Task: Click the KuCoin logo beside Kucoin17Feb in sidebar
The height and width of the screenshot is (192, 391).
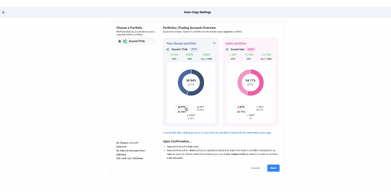Action: 125,41
